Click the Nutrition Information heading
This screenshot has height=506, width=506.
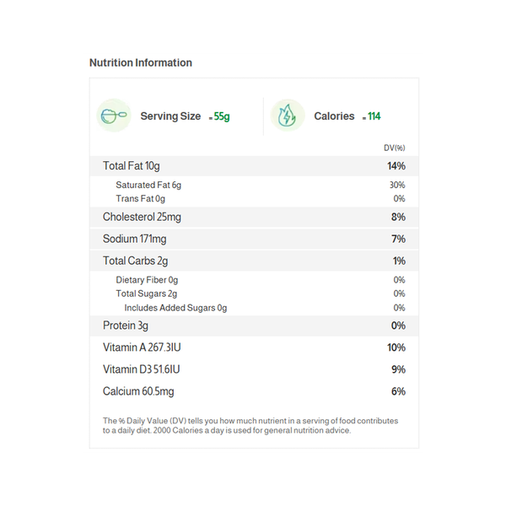pos(141,63)
